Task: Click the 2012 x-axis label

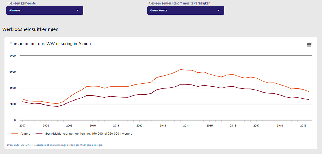Action: [x=139, y=125]
